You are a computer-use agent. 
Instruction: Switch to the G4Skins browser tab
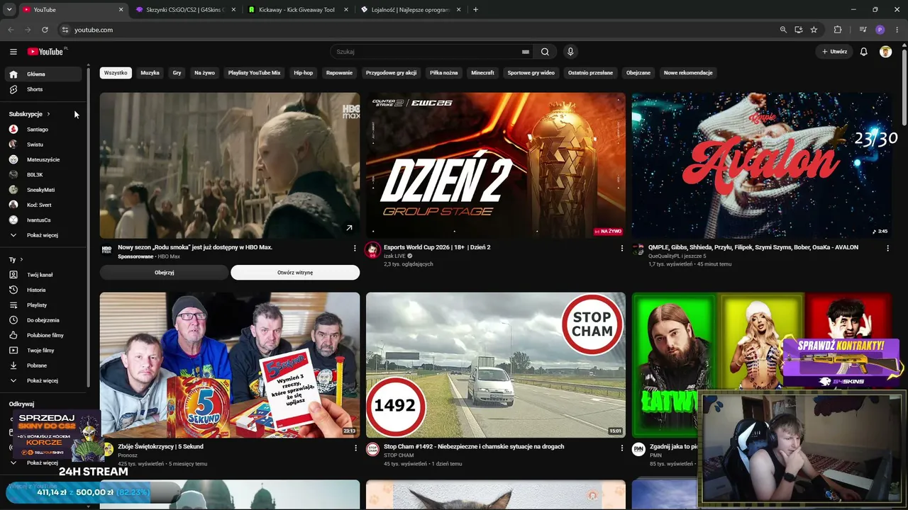[184, 10]
